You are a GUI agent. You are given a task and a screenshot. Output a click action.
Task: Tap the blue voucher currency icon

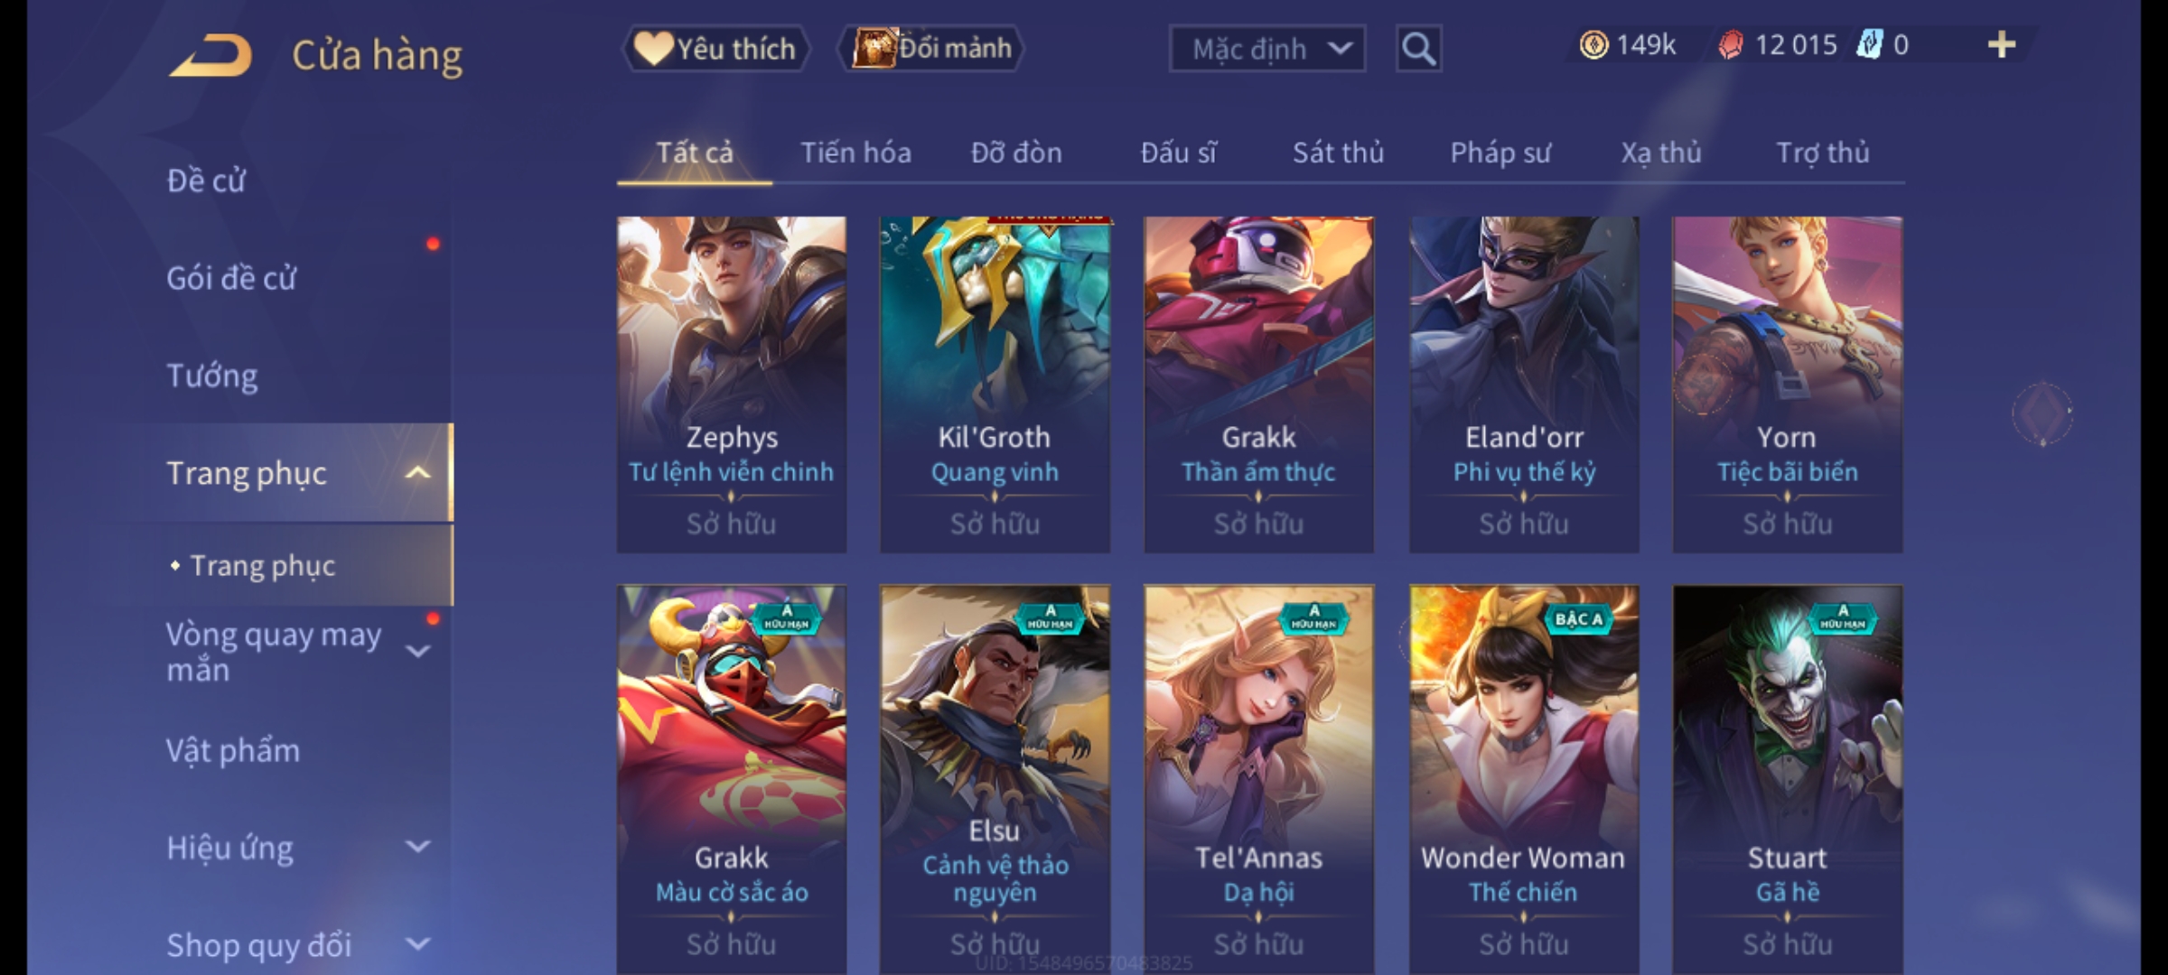(x=1868, y=45)
